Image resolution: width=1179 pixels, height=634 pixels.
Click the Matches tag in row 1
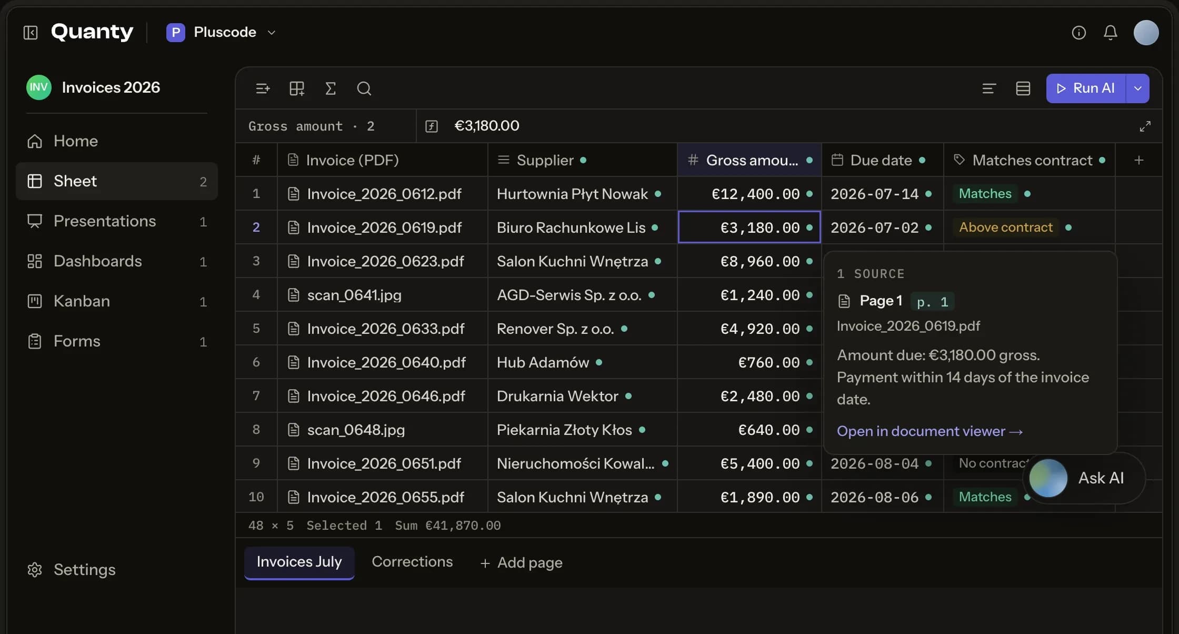coord(985,194)
